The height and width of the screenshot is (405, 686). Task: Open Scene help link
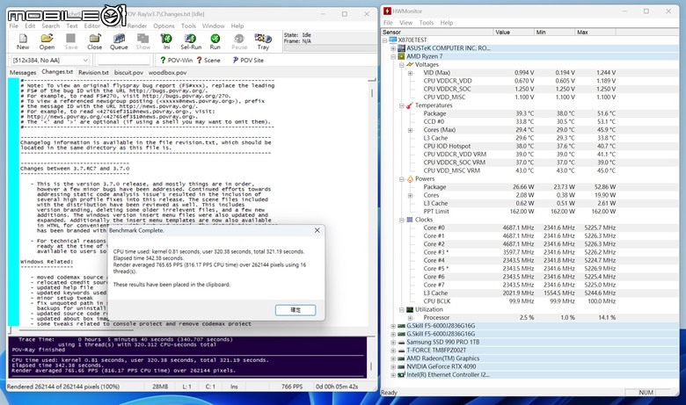click(208, 61)
